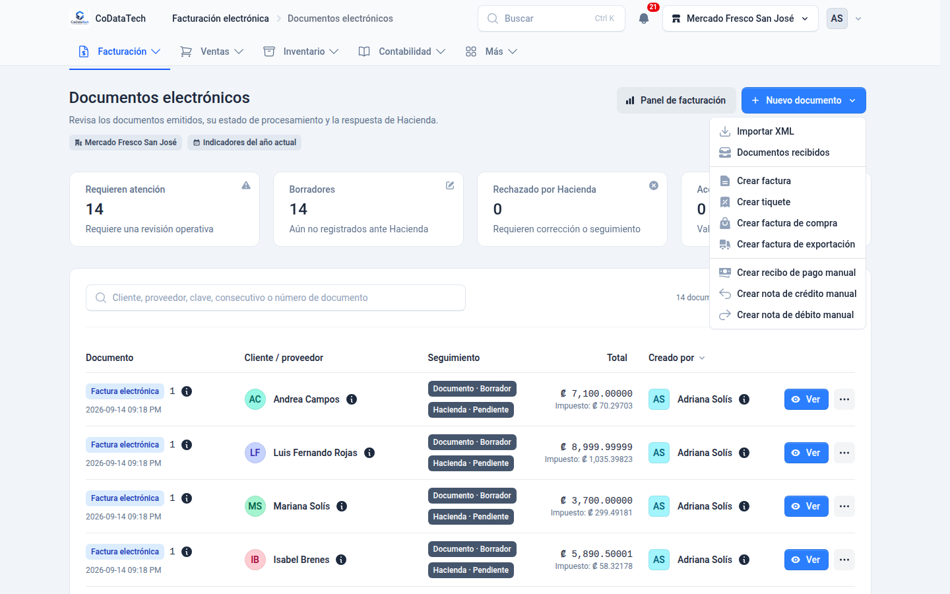
Task: Click the edit icon on Borradores card
Action: (450, 185)
